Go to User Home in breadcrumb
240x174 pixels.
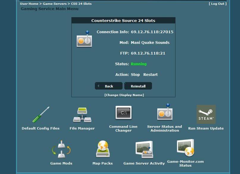[29, 4]
